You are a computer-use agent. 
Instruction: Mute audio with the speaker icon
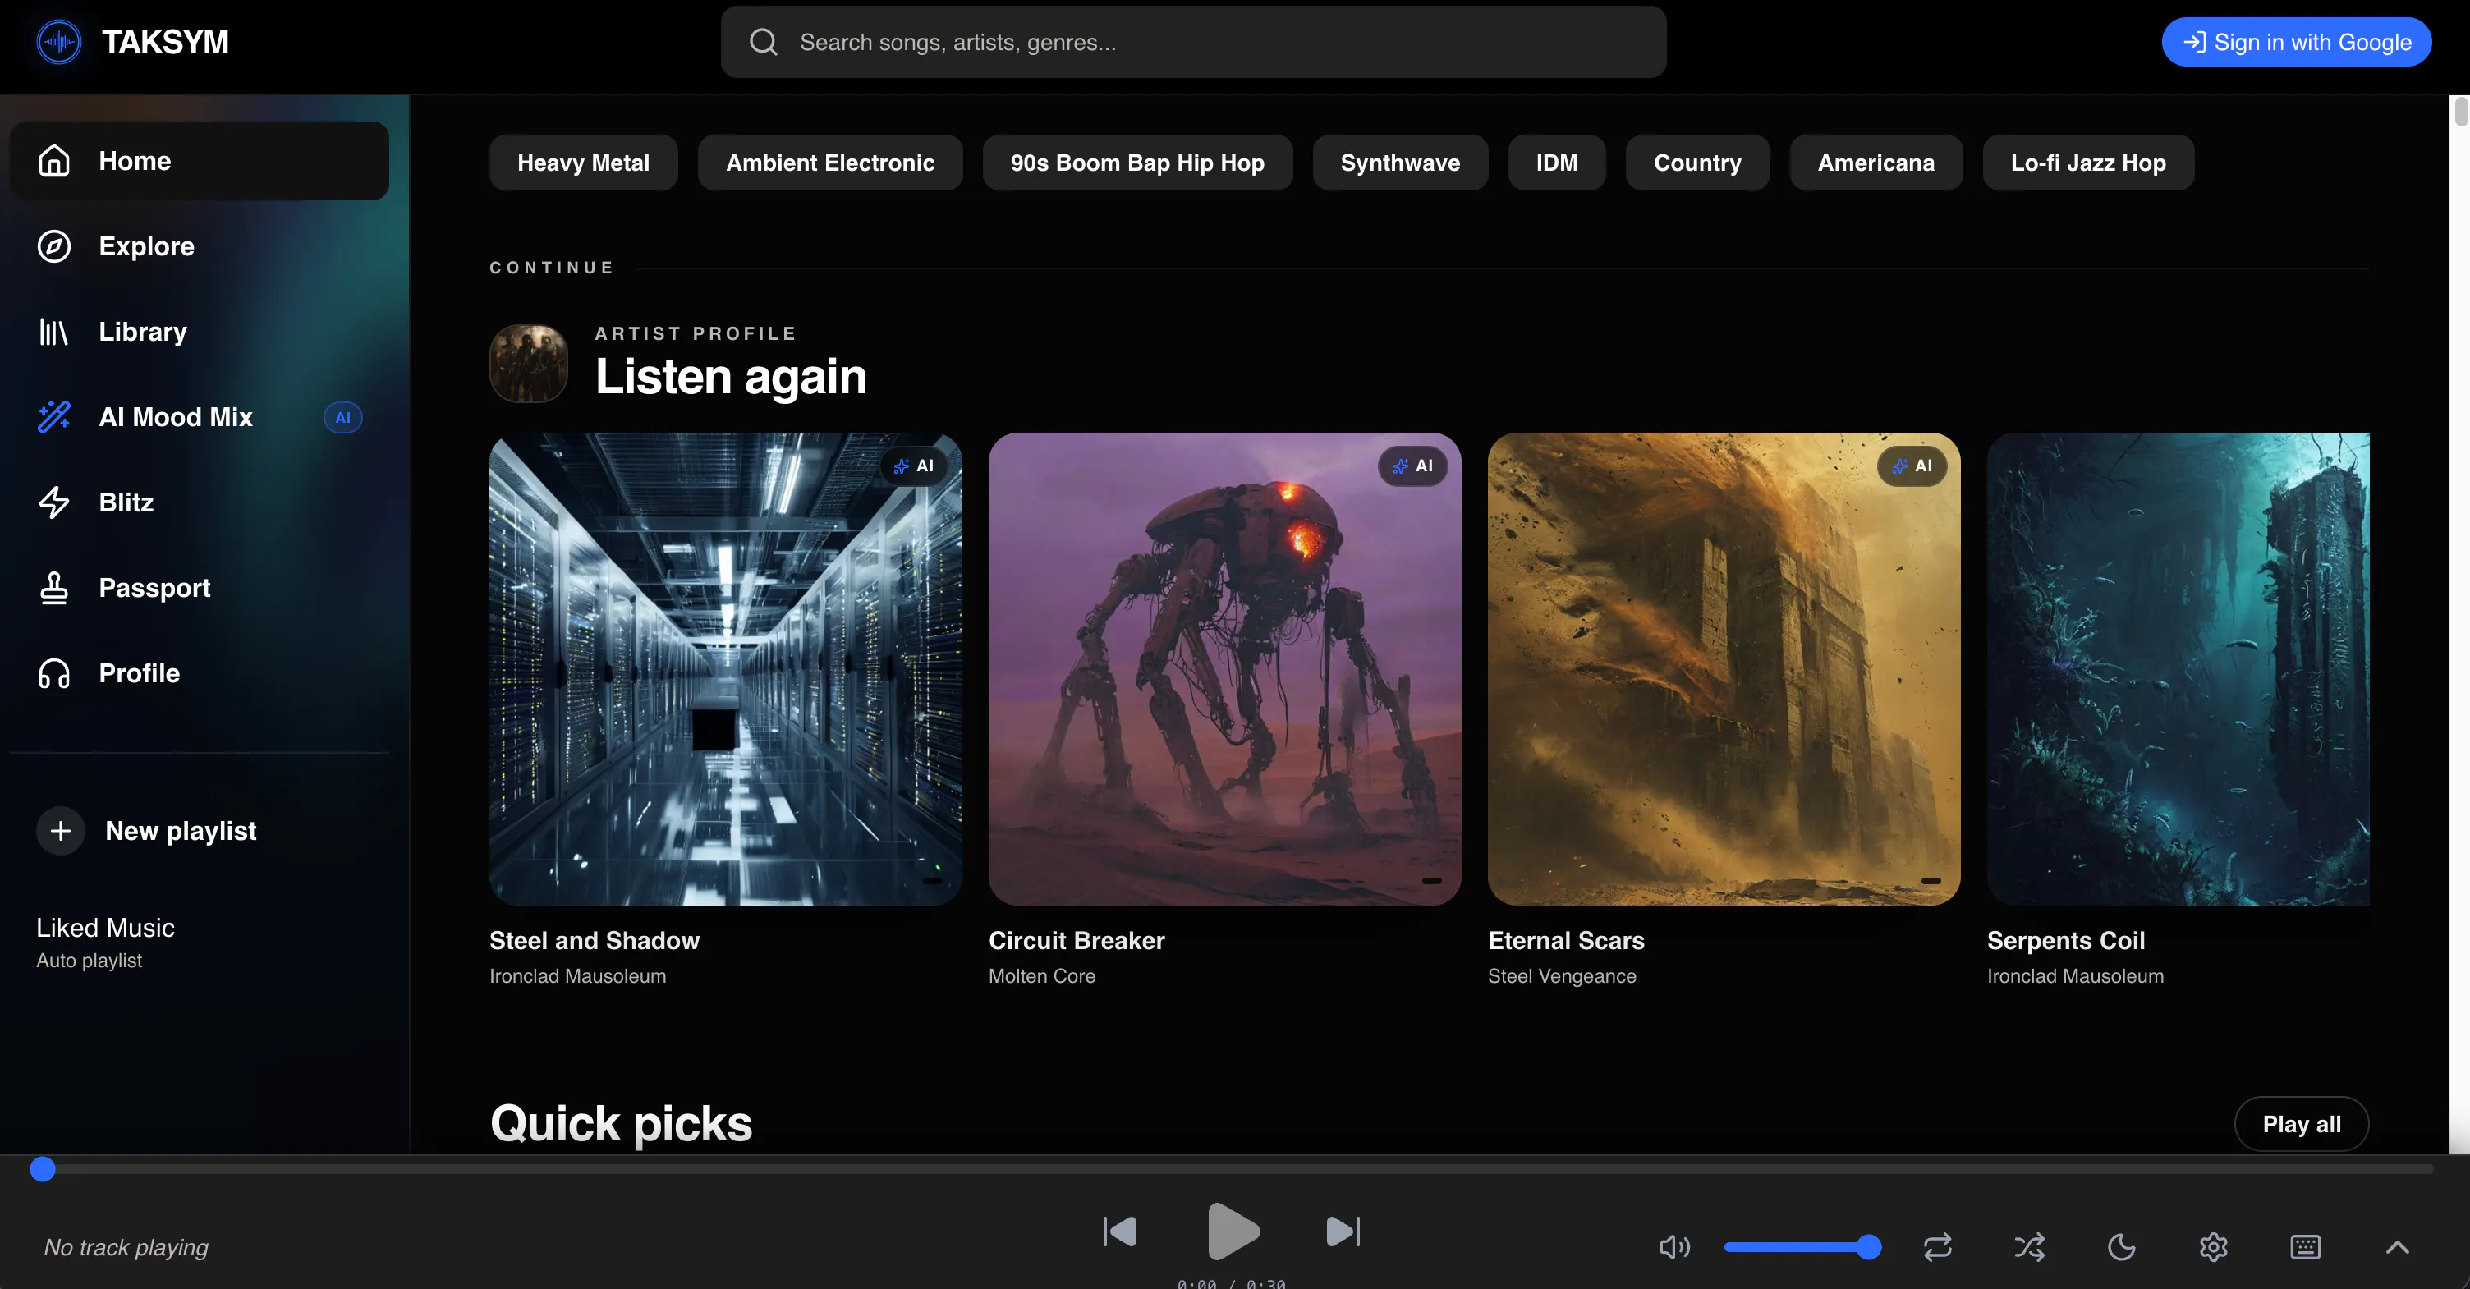coord(1674,1247)
